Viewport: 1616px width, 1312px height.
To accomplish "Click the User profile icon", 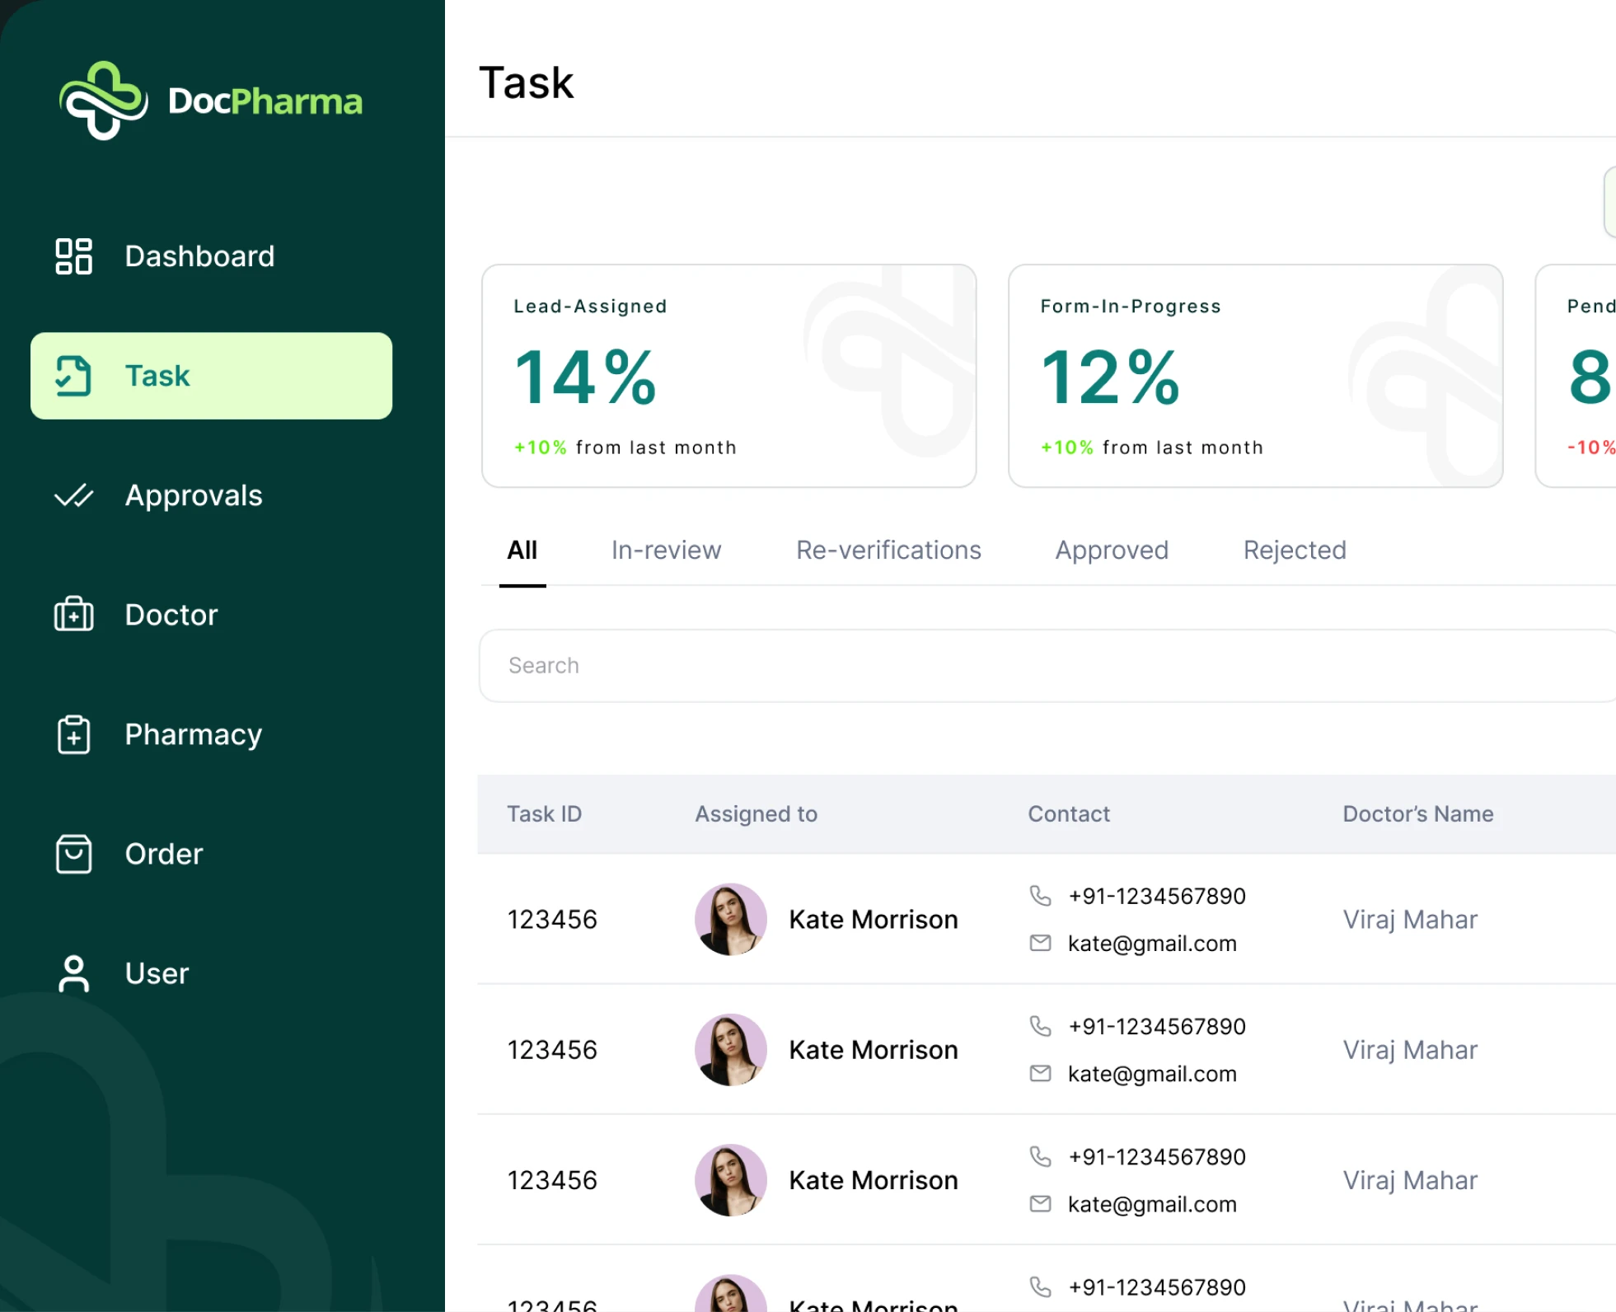I will (73, 973).
